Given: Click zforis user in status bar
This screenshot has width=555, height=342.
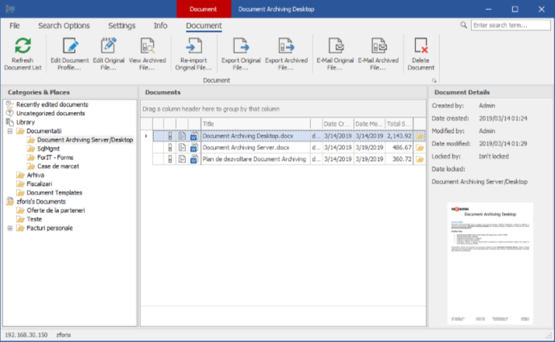Looking at the screenshot, I should (64, 335).
